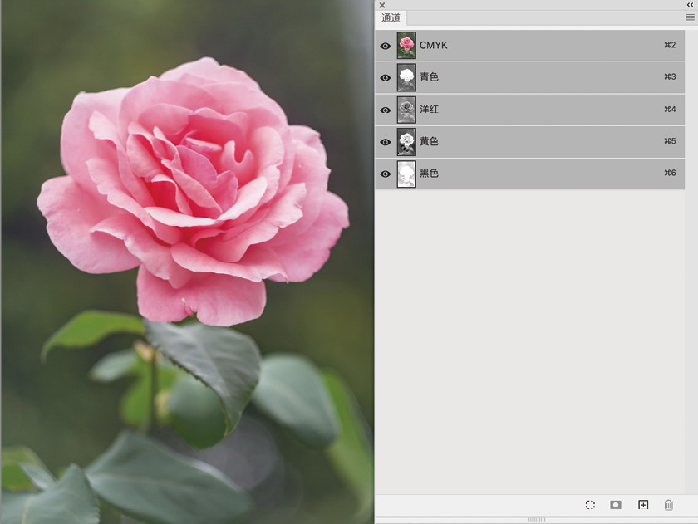Close the Channels panel
This screenshot has width=698, height=524.
(x=382, y=5)
